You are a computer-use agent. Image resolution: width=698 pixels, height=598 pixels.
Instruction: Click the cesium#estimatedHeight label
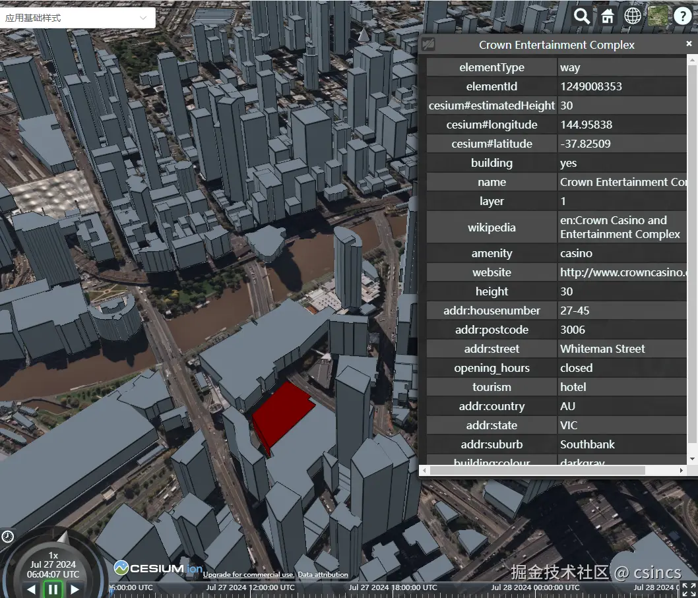(492, 105)
